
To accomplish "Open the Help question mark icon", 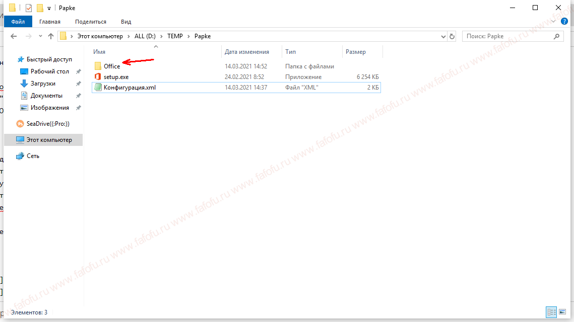I will pyautogui.click(x=564, y=21).
